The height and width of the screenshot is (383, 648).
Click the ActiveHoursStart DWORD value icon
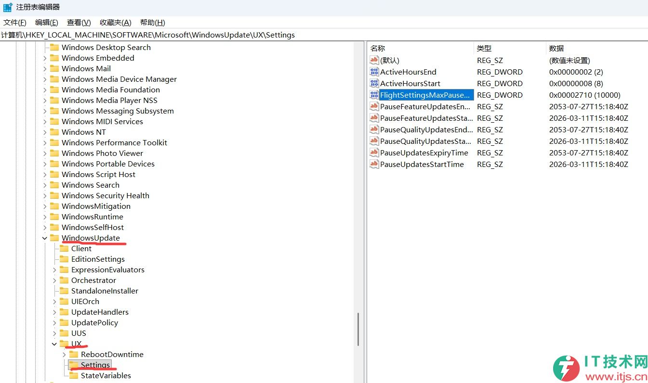pyautogui.click(x=374, y=83)
